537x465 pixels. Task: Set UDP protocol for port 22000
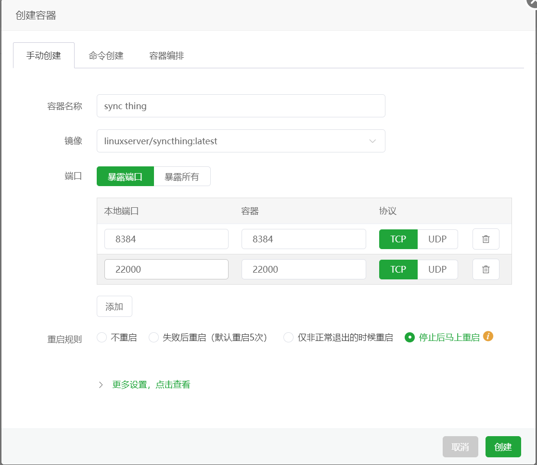(x=437, y=269)
